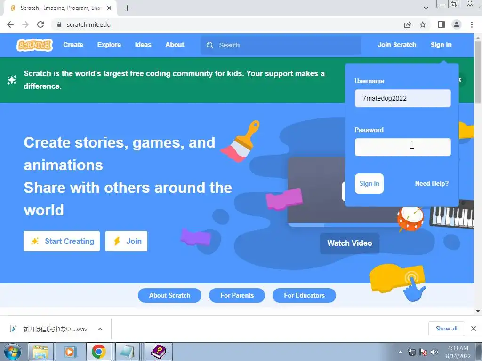Open the Explore menu item
The width and height of the screenshot is (482, 361).
[109, 45]
